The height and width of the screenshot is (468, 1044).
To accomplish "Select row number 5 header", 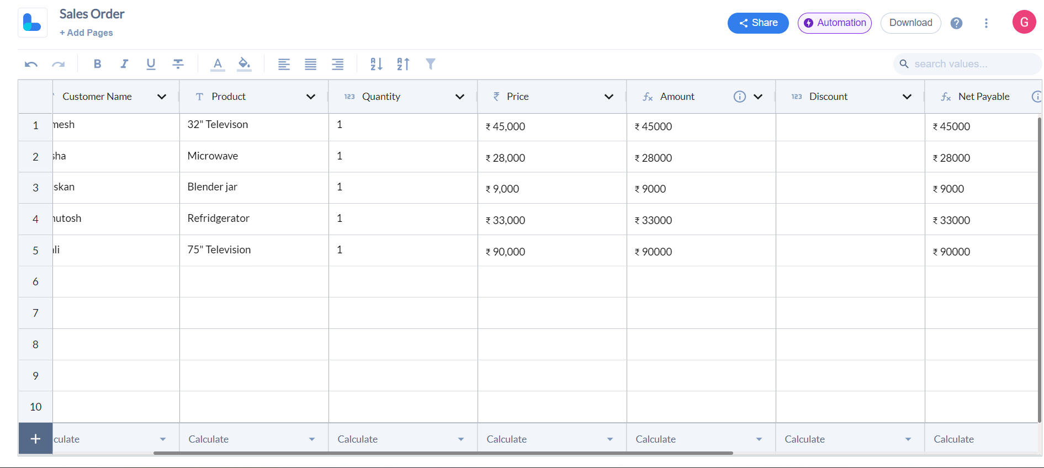I will (35, 251).
